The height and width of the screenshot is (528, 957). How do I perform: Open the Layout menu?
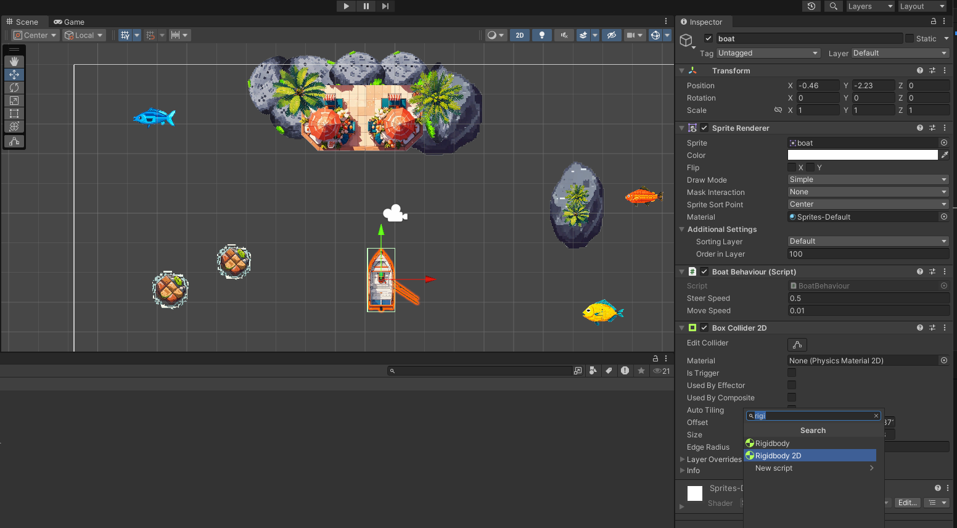click(x=921, y=6)
